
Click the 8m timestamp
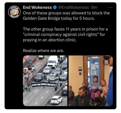(x=94, y=7)
